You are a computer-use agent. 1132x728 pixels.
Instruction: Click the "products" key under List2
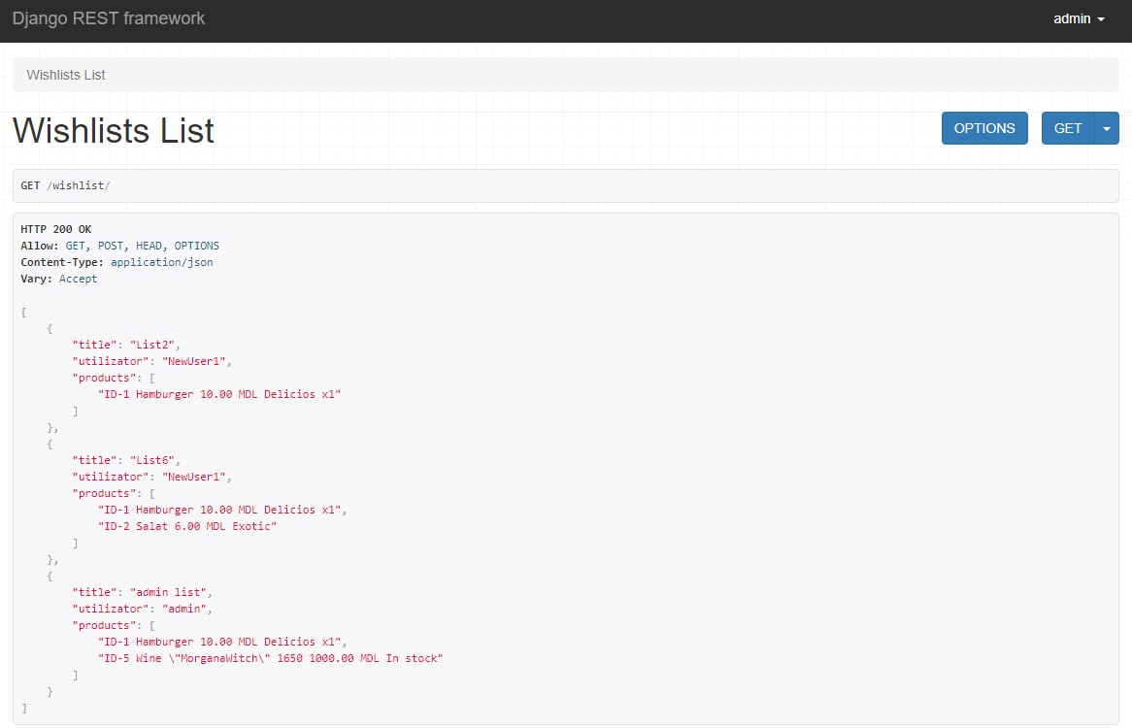104,378
